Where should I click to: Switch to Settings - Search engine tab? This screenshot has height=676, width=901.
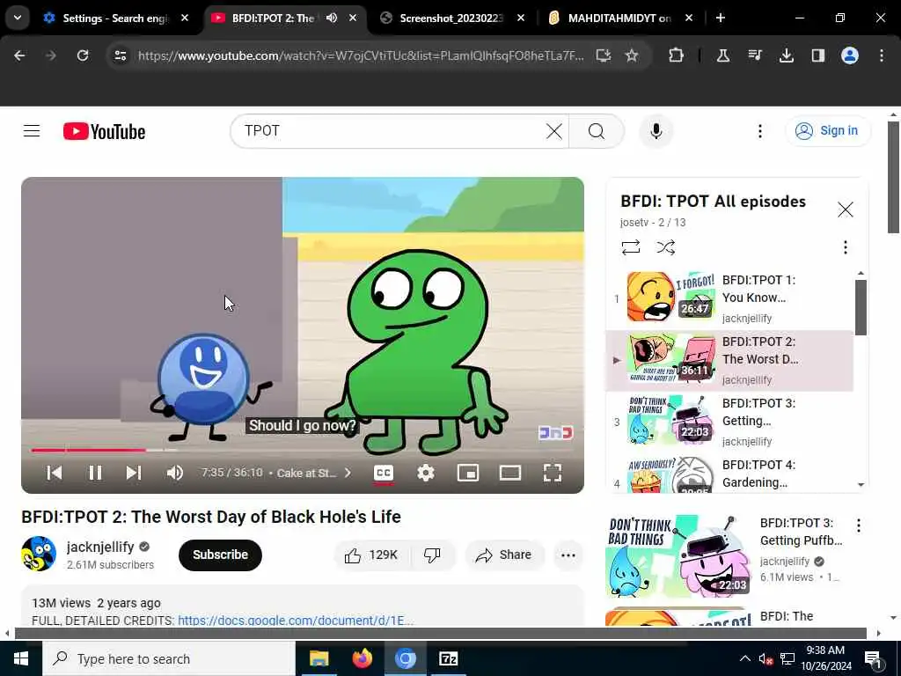pyautogui.click(x=115, y=18)
